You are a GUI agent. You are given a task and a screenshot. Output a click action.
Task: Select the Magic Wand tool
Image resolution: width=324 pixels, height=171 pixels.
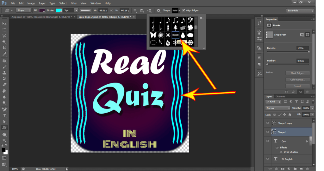[4, 42]
